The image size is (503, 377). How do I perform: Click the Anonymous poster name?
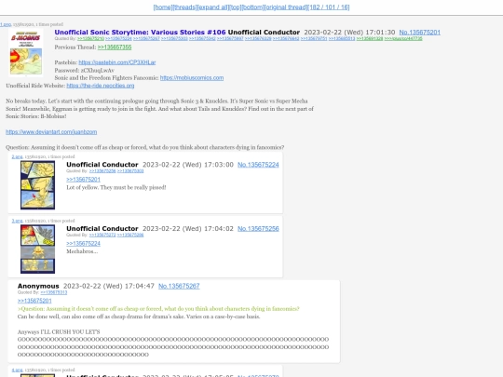[x=38, y=286]
